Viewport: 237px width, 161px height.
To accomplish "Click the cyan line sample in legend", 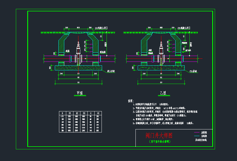I will [x=197, y=136].
